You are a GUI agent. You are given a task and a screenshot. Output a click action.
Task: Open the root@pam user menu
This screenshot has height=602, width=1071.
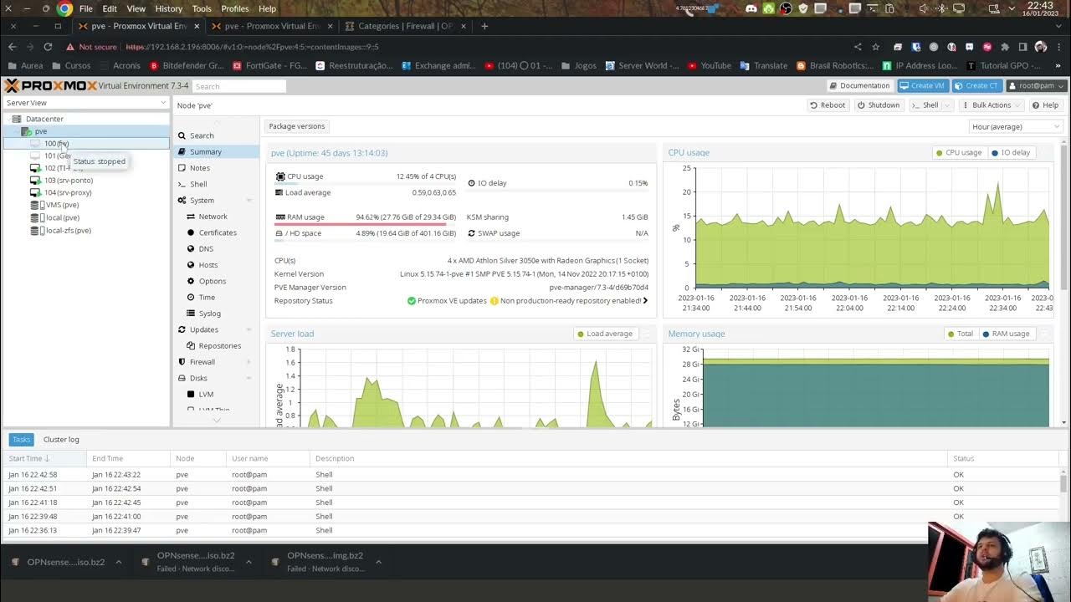1036,85
